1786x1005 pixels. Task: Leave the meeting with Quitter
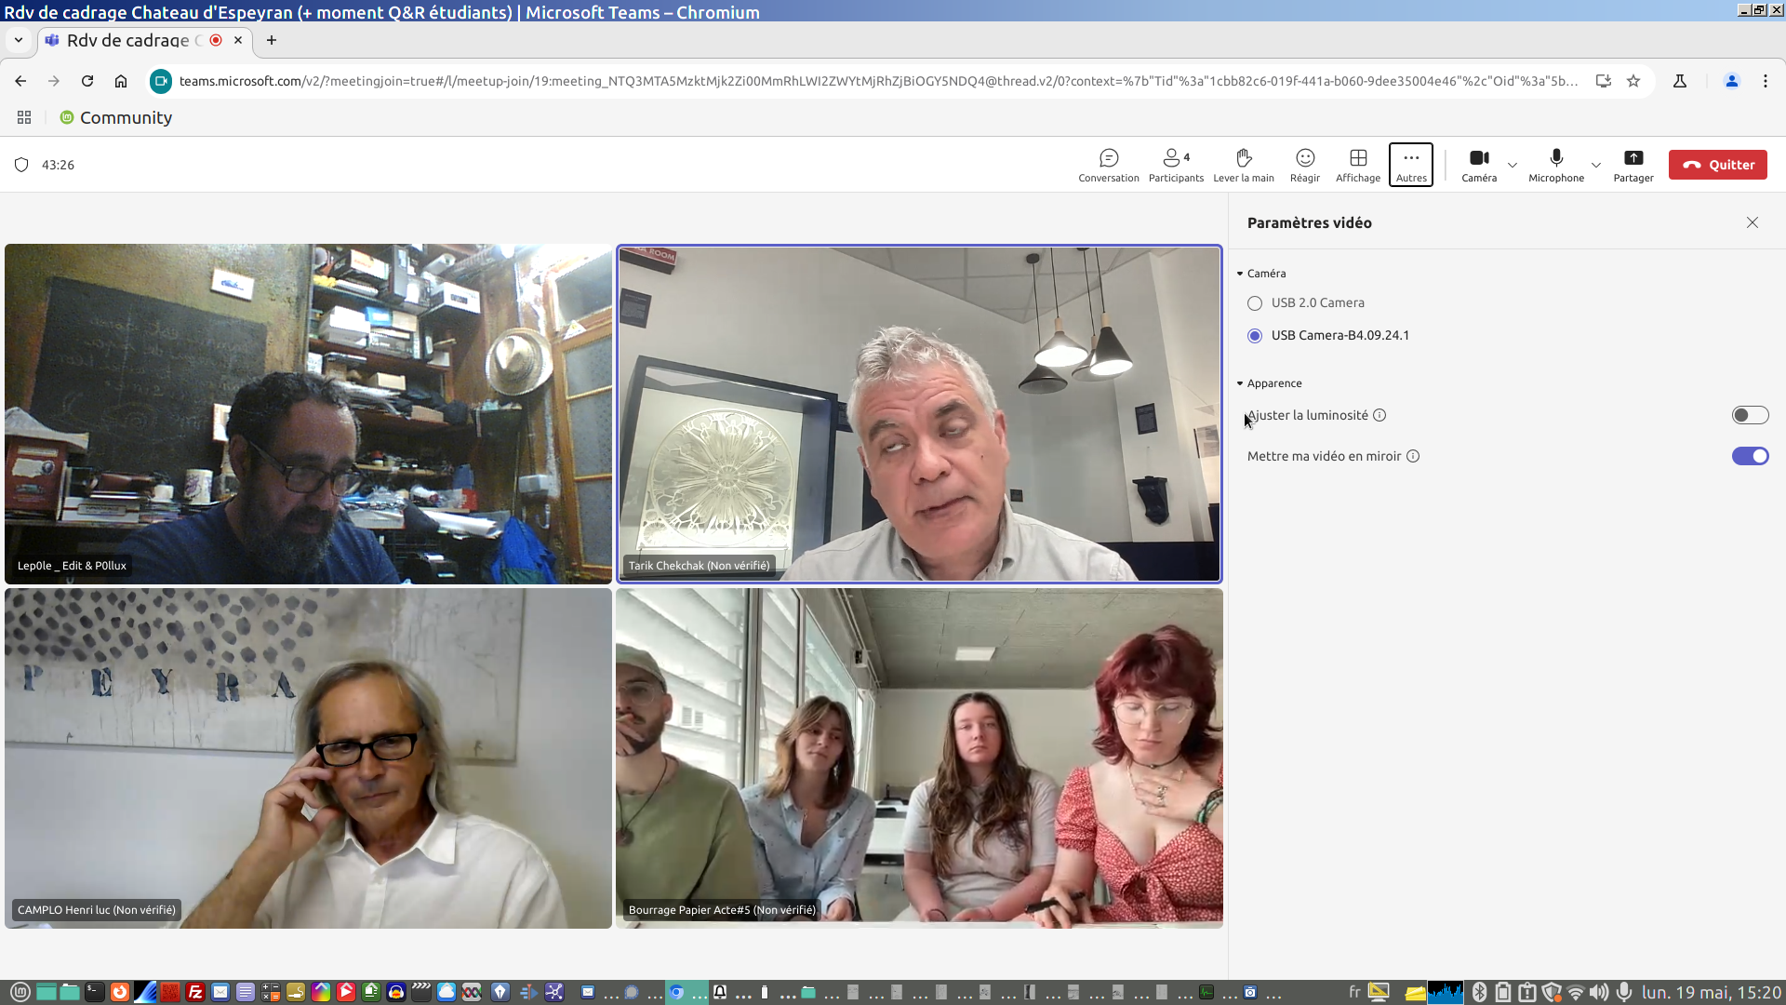click(x=1717, y=165)
